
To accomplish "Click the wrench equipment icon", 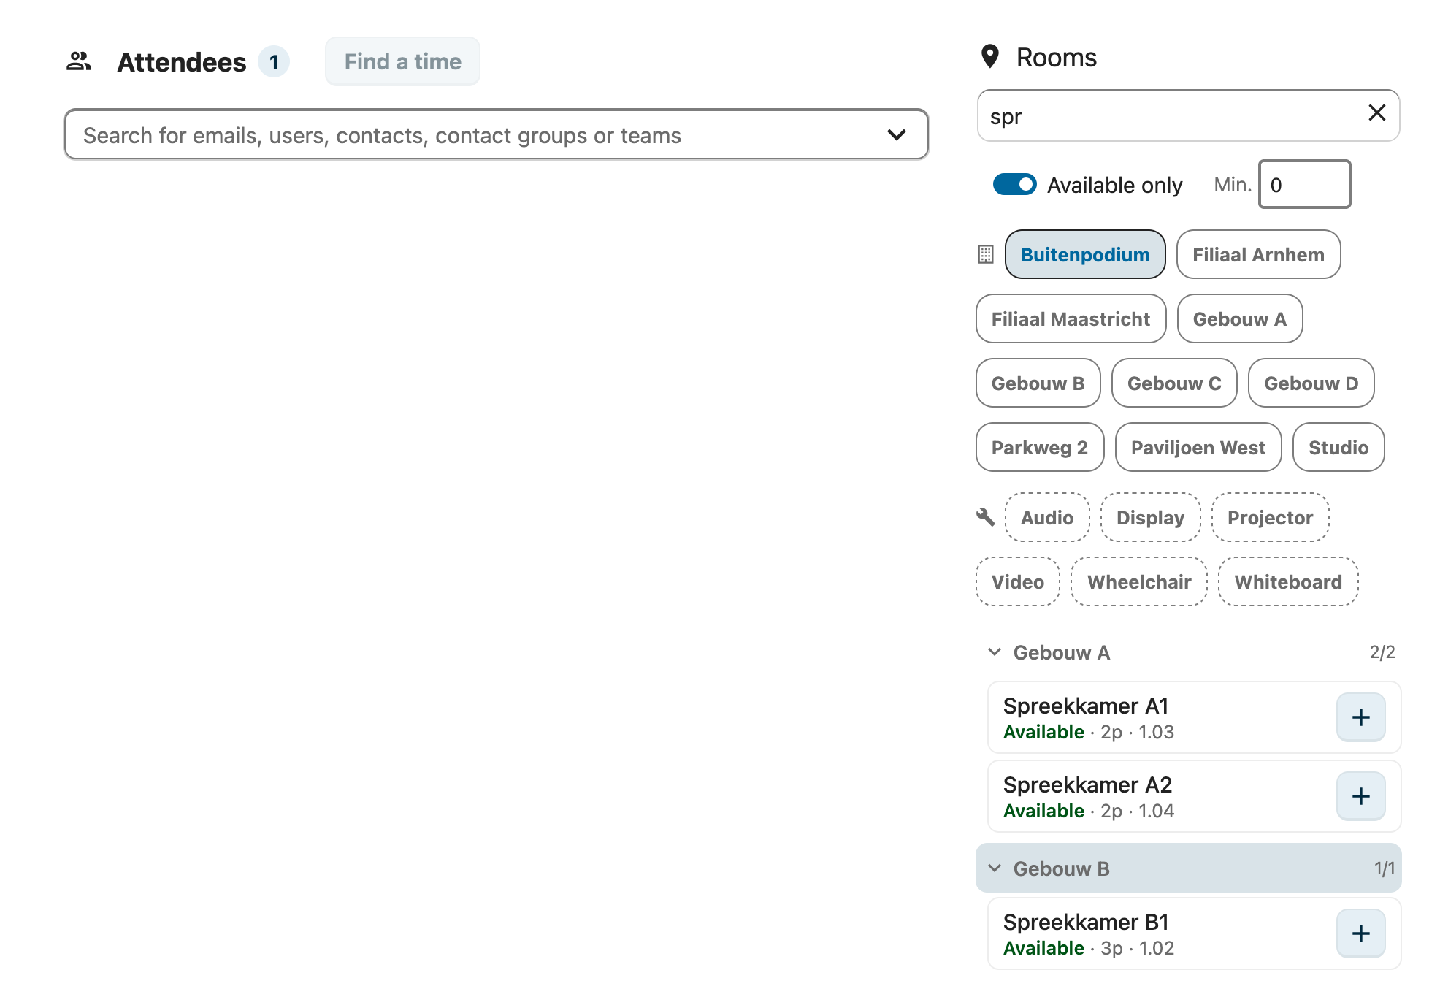I will coord(986,517).
